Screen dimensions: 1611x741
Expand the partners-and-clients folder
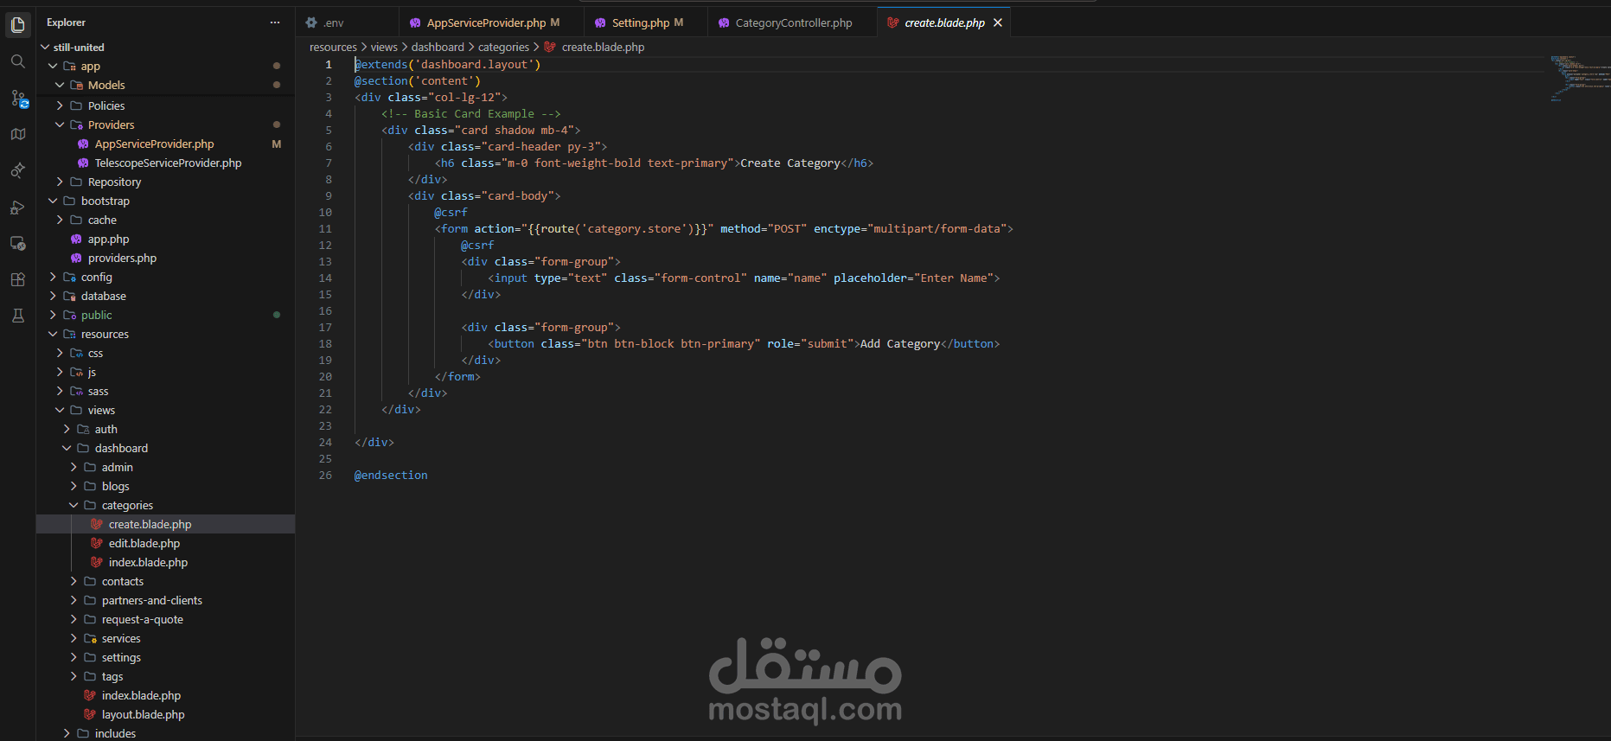[x=74, y=600]
